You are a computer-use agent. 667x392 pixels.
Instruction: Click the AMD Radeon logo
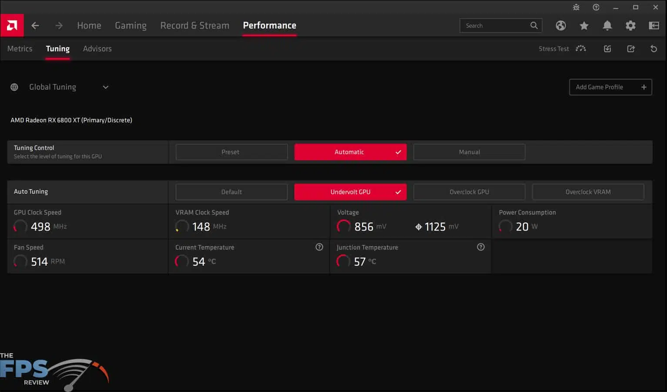point(12,25)
